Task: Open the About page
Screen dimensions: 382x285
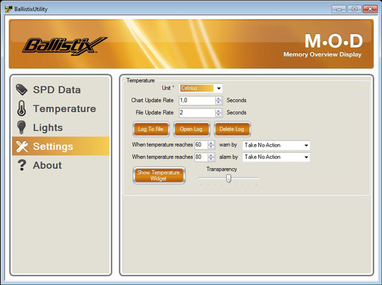Action: coord(60,165)
